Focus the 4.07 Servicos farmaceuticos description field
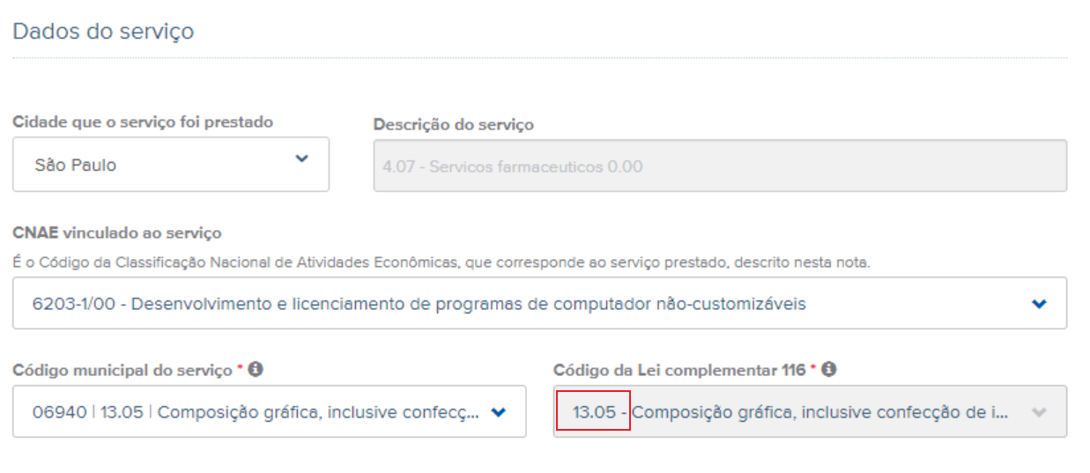1090x473 pixels. tap(720, 166)
